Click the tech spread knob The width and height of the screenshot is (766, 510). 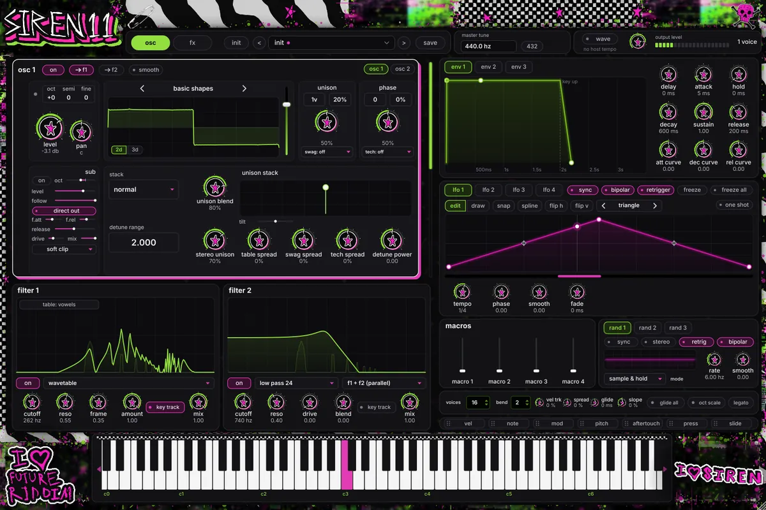347,240
